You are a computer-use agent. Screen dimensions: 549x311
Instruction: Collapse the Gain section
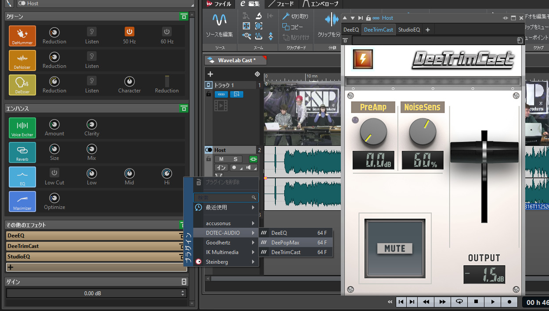pos(184,282)
